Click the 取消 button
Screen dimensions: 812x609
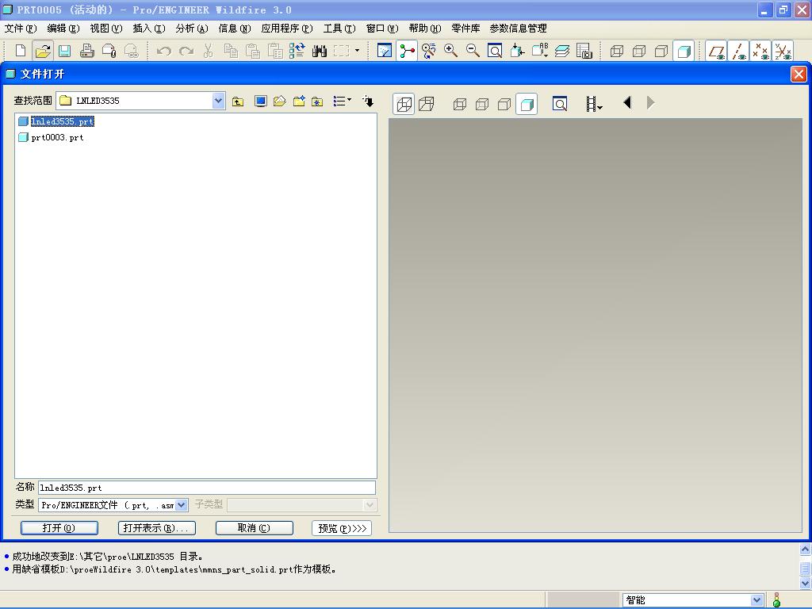pyautogui.click(x=255, y=527)
